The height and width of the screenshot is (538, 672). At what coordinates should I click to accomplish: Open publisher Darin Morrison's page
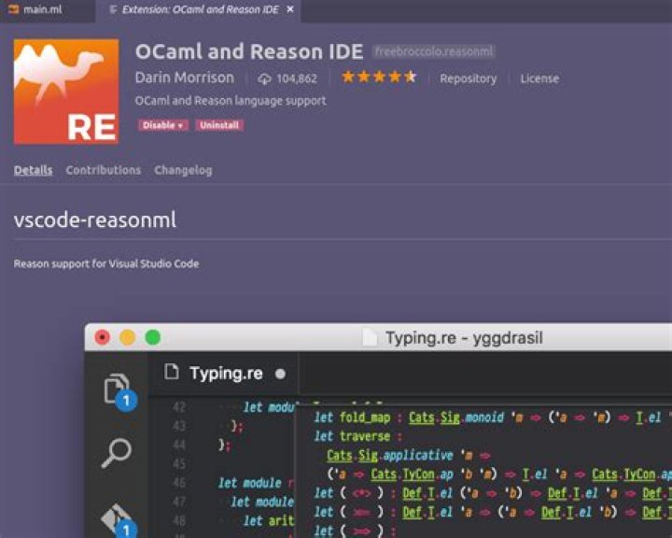(185, 78)
